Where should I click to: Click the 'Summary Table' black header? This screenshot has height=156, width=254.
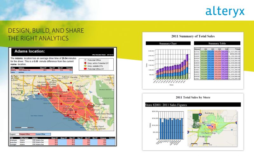pos(217,43)
